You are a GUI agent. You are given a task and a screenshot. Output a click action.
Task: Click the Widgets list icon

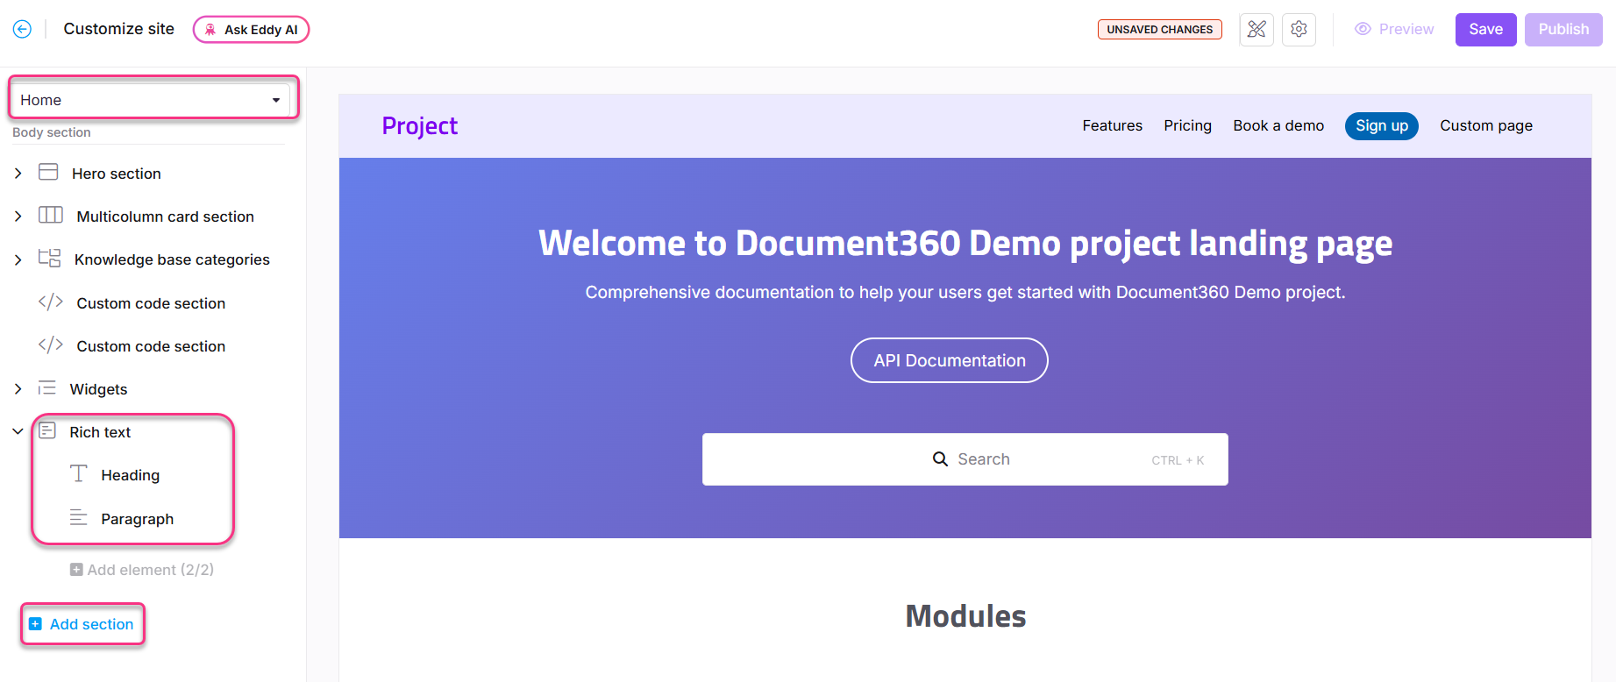click(47, 387)
